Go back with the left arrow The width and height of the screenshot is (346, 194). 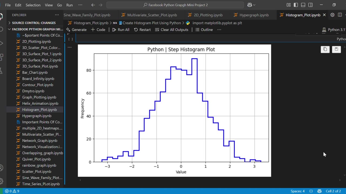click(93, 5)
